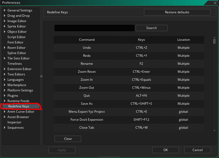Click Restore defaults
The width and height of the screenshot is (219, 158).
[x=177, y=12]
